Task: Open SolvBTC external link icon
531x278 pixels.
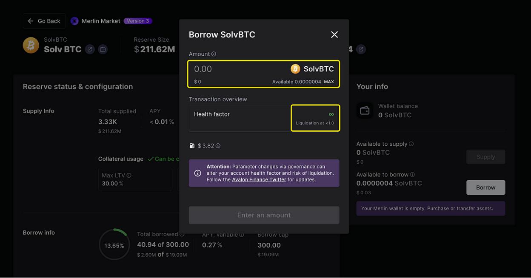Action: 90,49
